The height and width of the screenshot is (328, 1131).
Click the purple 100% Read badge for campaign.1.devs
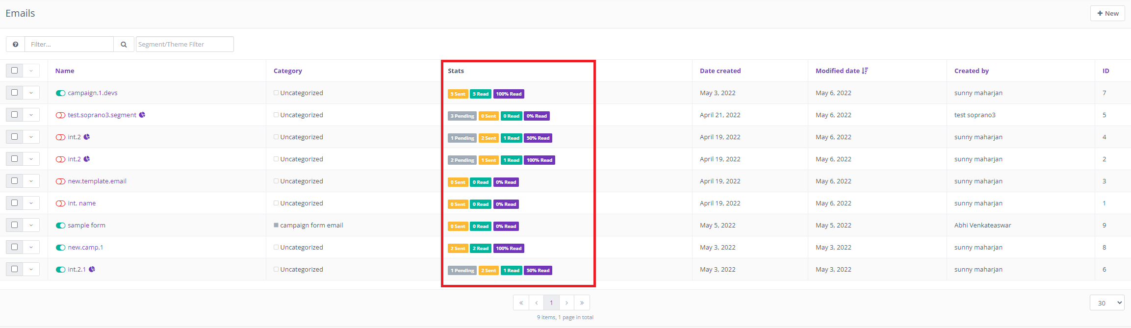(509, 94)
